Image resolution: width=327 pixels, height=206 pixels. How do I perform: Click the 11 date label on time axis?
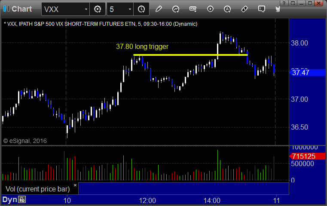point(277,200)
